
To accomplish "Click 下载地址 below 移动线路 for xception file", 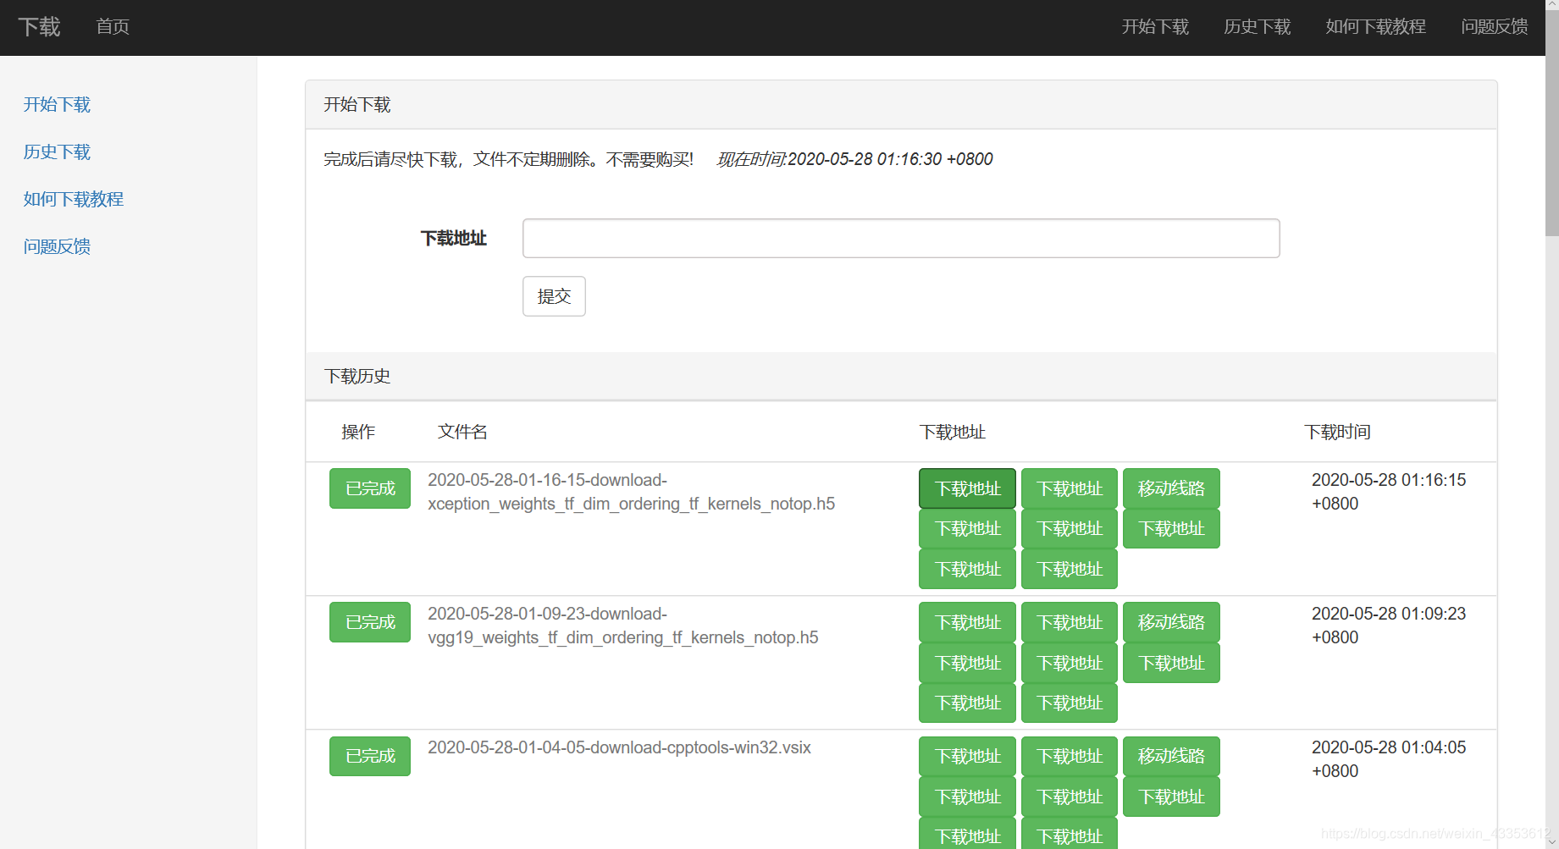I will pos(1171,528).
